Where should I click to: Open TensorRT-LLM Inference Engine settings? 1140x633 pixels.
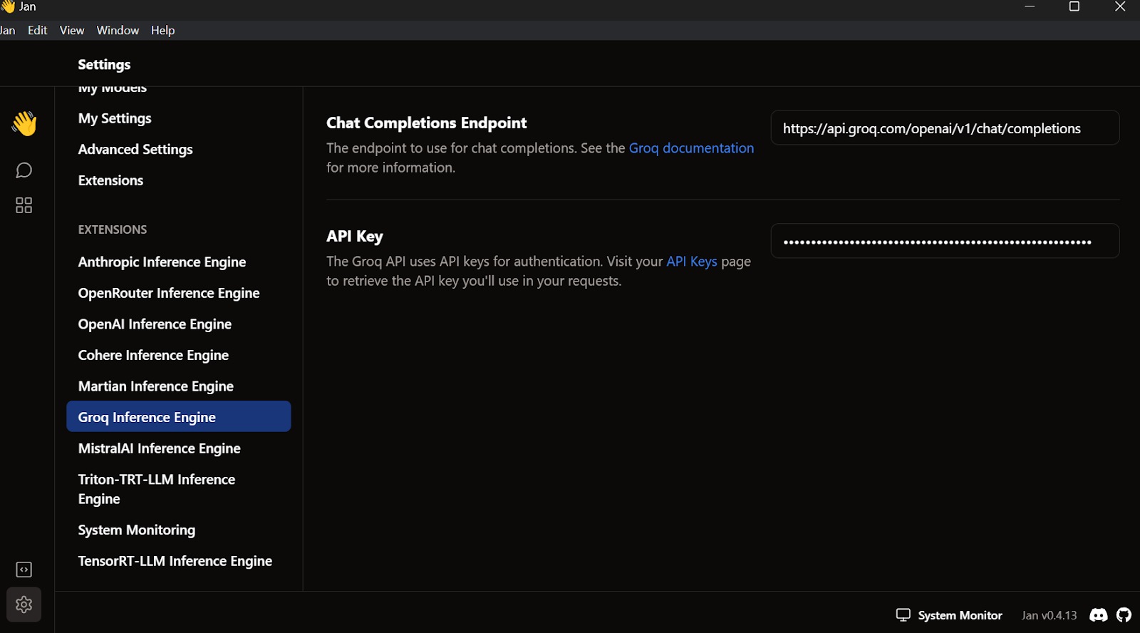tap(175, 561)
